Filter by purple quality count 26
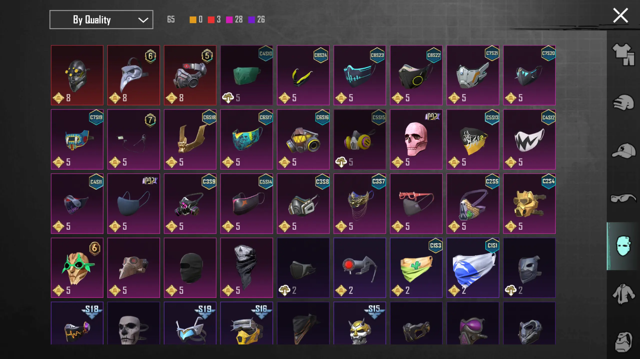The image size is (640, 359). [256, 19]
